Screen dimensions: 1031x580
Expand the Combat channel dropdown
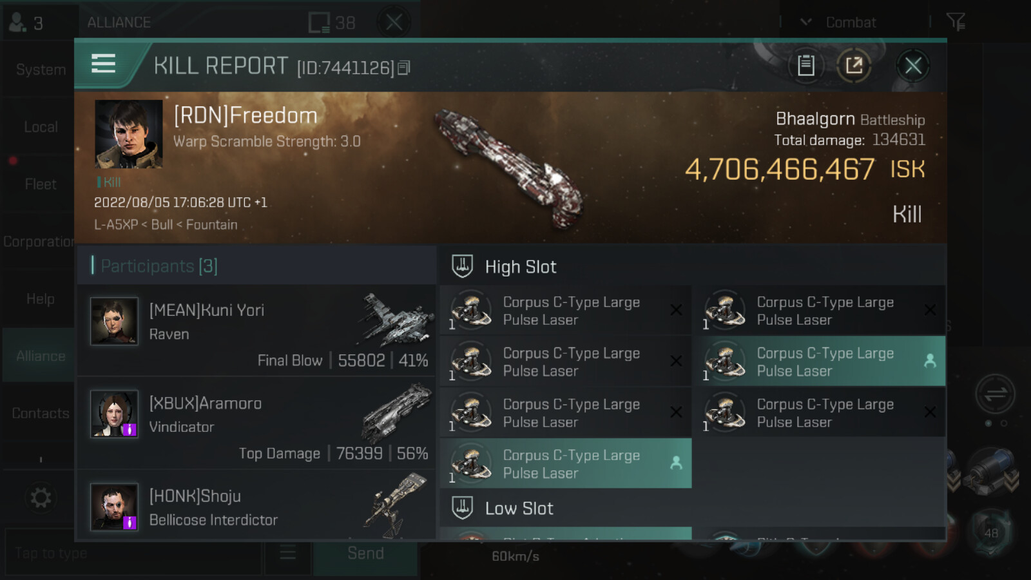(x=806, y=22)
